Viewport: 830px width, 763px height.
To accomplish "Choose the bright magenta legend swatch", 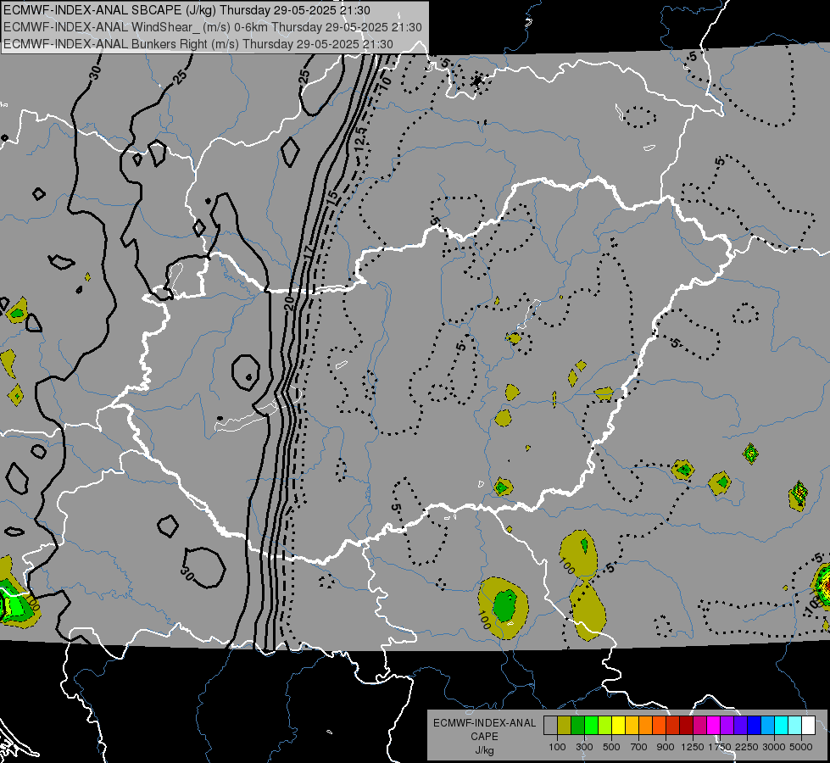I will click(x=714, y=725).
